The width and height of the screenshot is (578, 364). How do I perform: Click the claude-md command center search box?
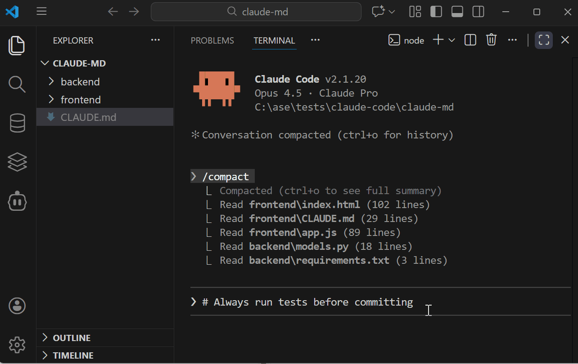pos(256,12)
